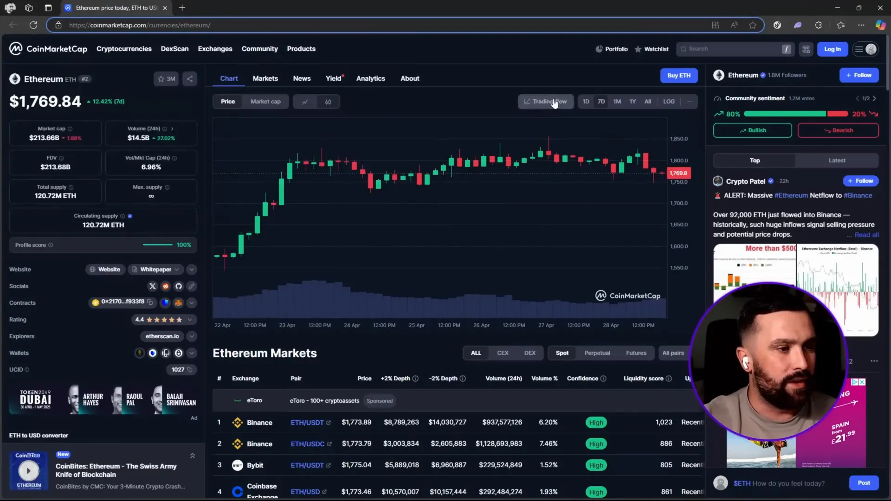Screen dimensions: 891x501
Task: Select the 1M chart range
Action: [x=617, y=102]
